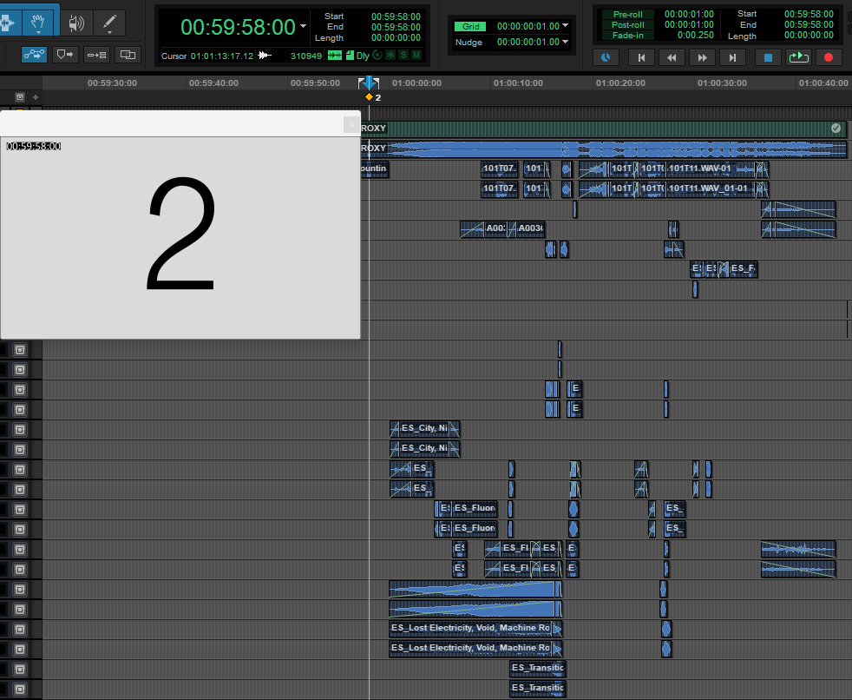Enable Loop Playback in the transport

799,56
